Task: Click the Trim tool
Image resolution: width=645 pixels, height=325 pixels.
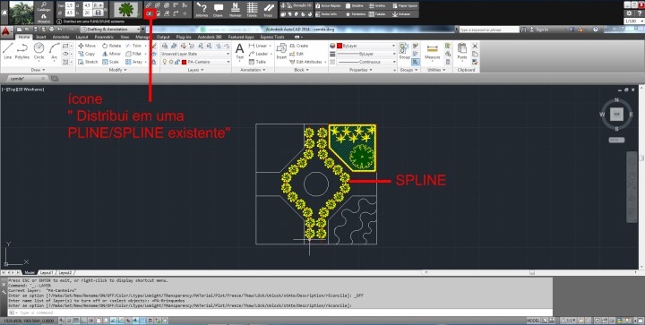Action: [x=133, y=46]
